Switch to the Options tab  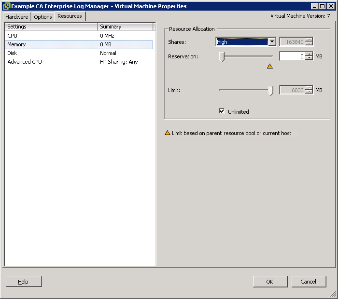point(43,17)
